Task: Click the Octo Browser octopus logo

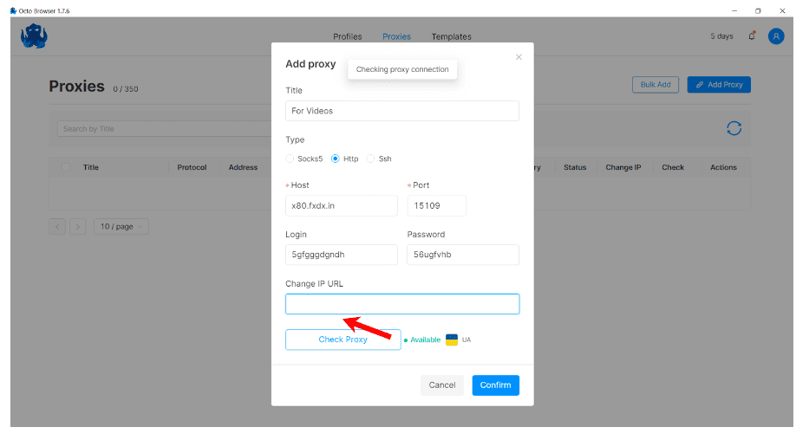Action: click(34, 36)
